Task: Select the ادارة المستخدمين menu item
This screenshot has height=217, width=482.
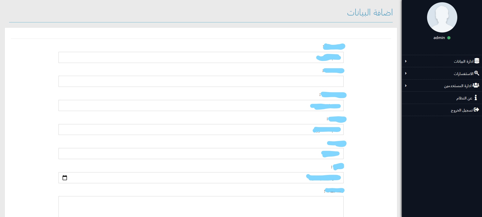Action: (458, 86)
